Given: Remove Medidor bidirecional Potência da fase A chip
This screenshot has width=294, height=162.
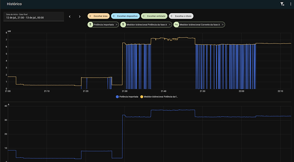Looking at the screenshot, I should pos(170,25).
